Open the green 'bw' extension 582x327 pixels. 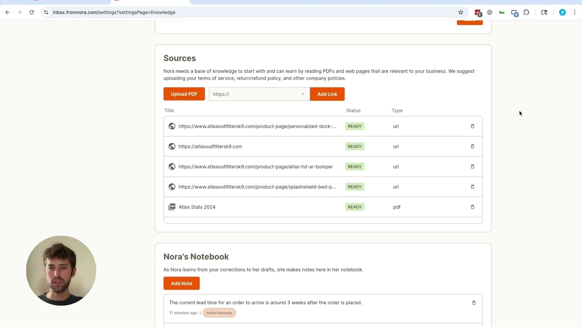click(x=502, y=12)
